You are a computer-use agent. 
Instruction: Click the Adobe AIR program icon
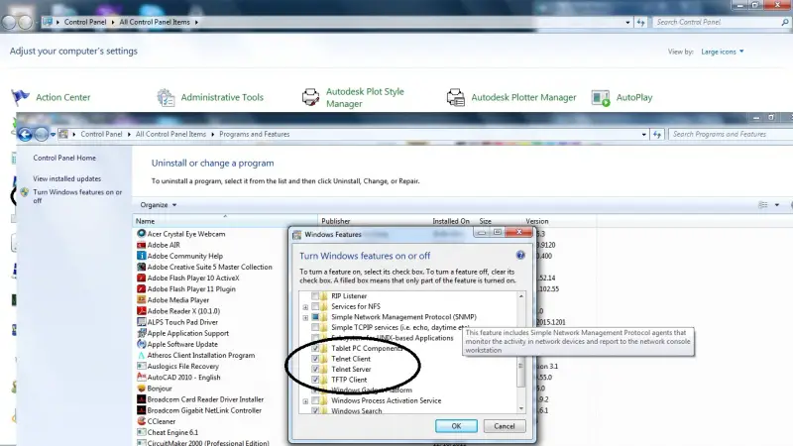141,245
